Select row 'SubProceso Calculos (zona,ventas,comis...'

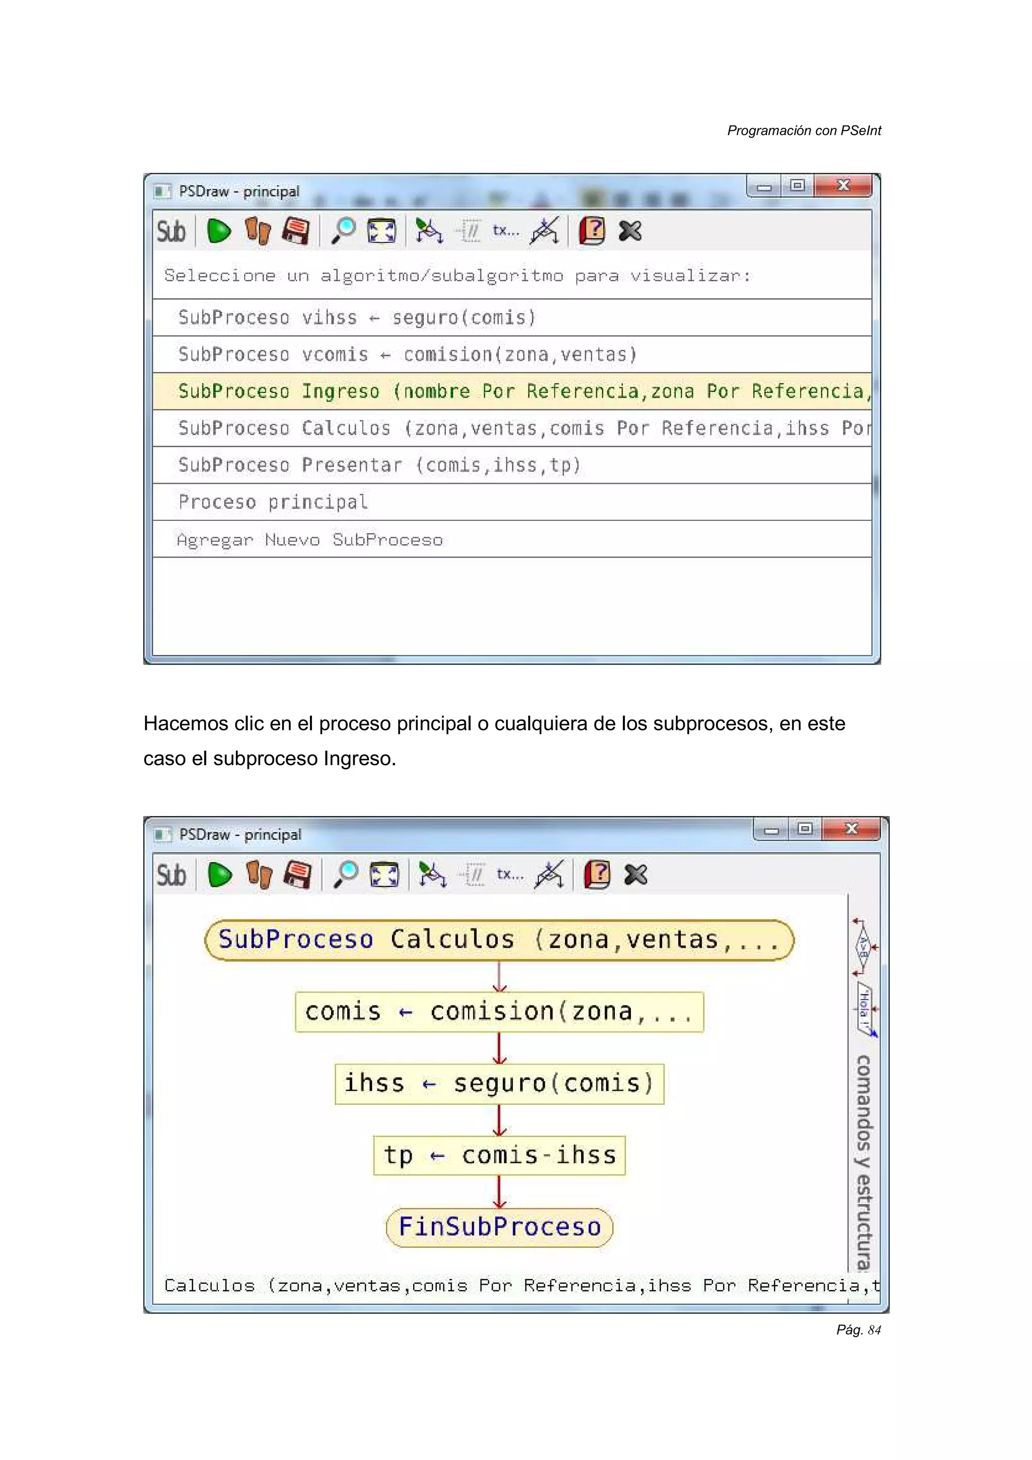(512, 428)
